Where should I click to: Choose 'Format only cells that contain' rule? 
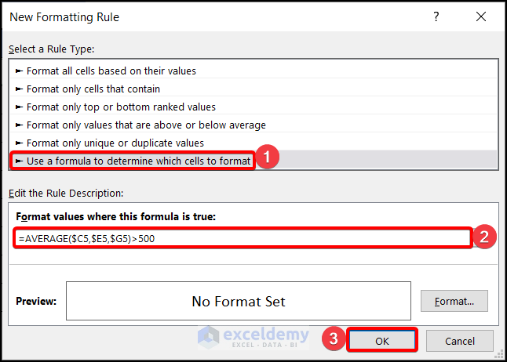pos(93,89)
